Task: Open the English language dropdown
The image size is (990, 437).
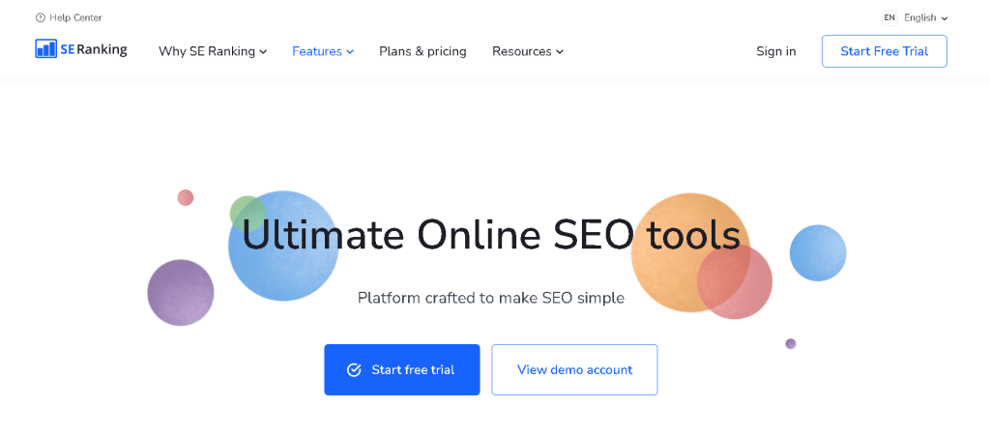Action: 925,17
